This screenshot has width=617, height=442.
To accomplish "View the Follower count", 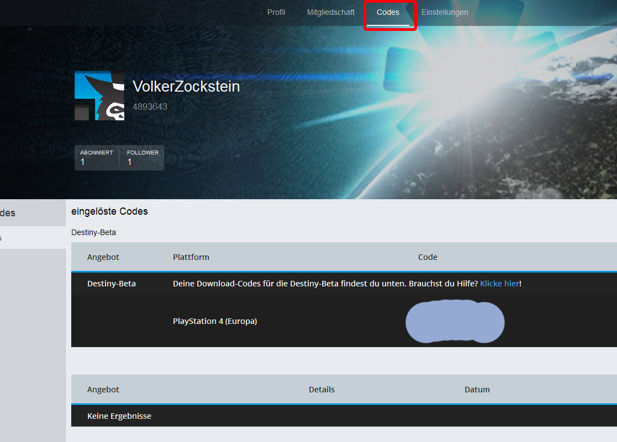I will pos(142,158).
